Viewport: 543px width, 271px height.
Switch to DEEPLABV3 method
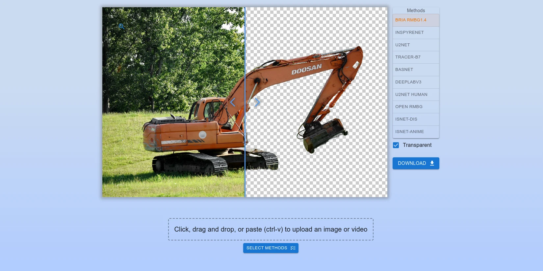[416, 82]
